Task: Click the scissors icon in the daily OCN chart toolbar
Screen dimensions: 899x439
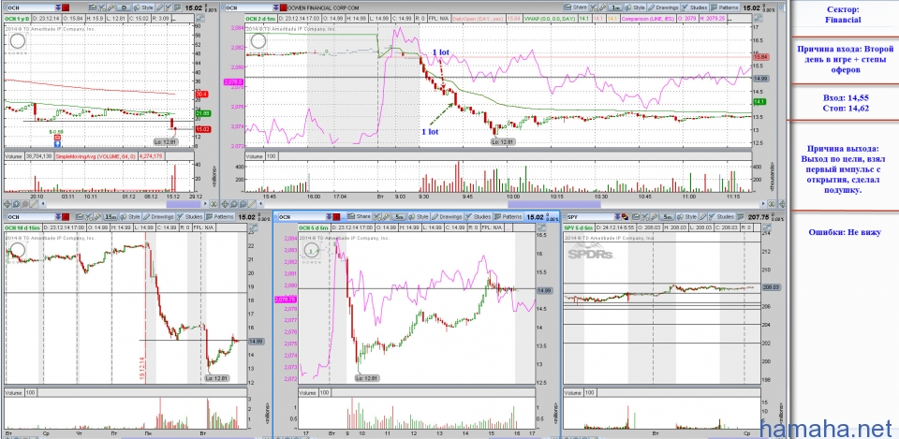Action: [x=101, y=7]
